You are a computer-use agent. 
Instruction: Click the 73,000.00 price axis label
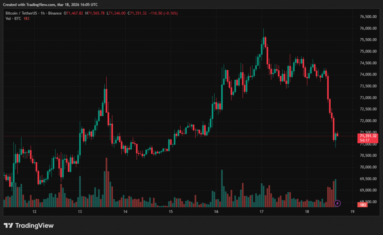point(368,98)
